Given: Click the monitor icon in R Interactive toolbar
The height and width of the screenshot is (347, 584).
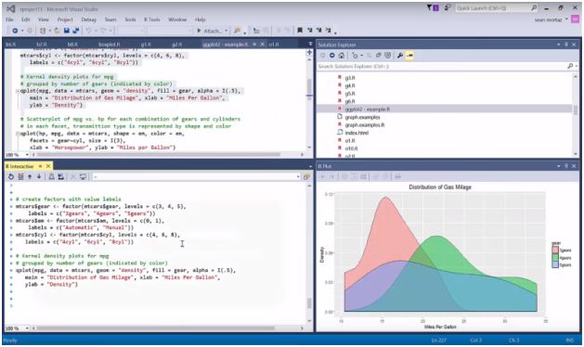Looking at the screenshot, I should 83,176.
